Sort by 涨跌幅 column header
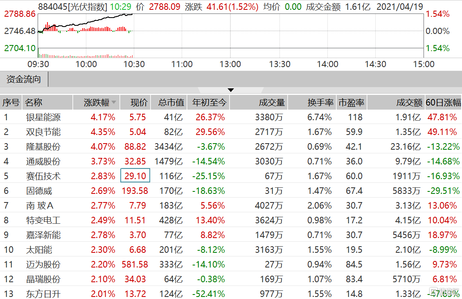Screen dimensions: 462x299 click(96, 103)
